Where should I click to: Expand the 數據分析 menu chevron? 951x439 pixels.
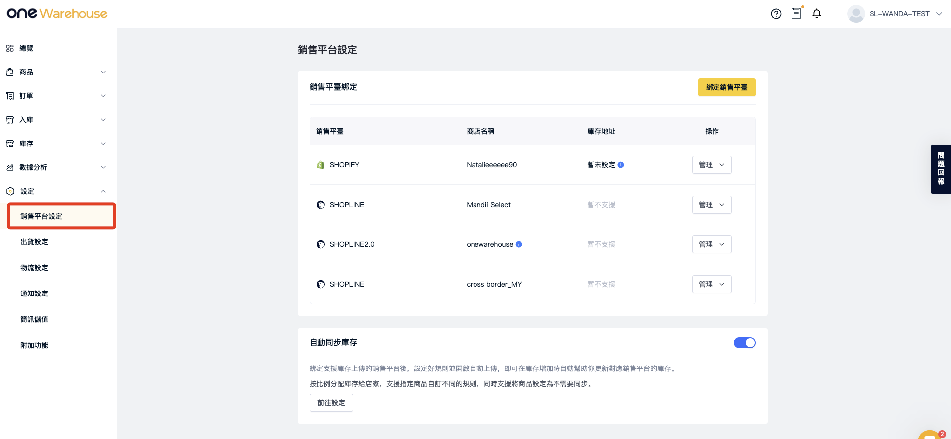pos(103,167)
